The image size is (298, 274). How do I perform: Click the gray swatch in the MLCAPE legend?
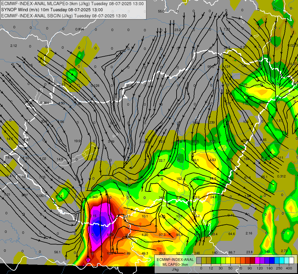click(199, 260)
